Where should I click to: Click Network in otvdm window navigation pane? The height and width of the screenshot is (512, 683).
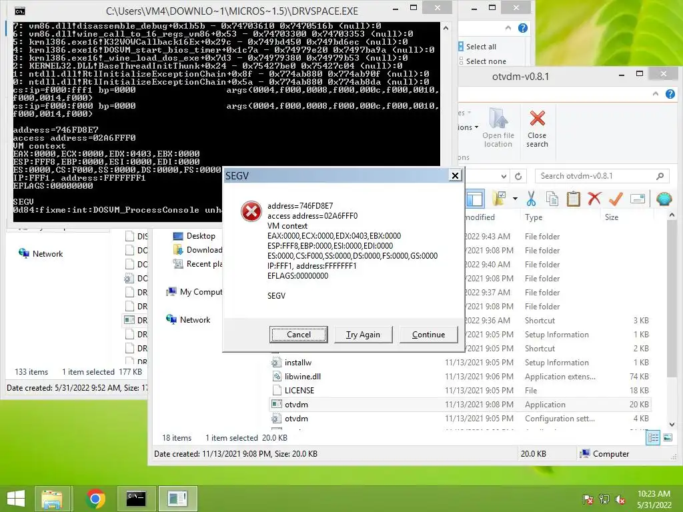pyautogui.click(x=188, y=319)
